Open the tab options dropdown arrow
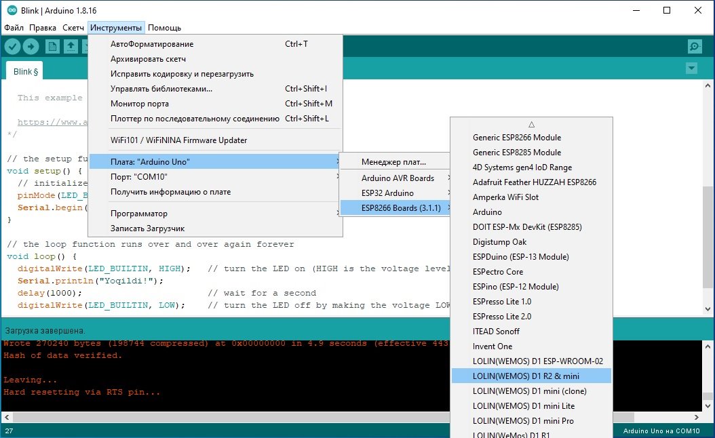The image size is (715, 438). [x=691, y=68]
